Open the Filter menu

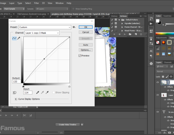point(36,3)
